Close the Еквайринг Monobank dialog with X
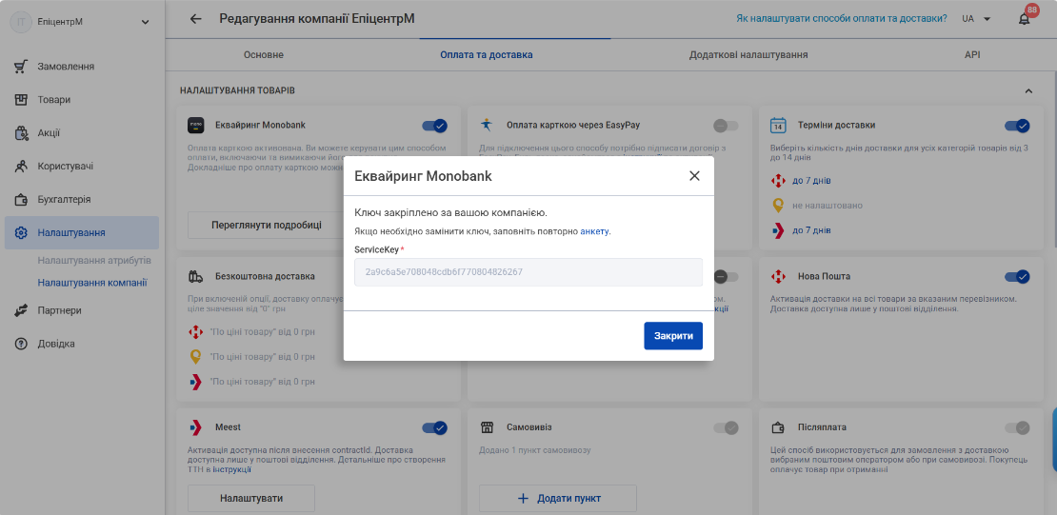Screen dimensions: 1057x515 [x=694, y=176]
